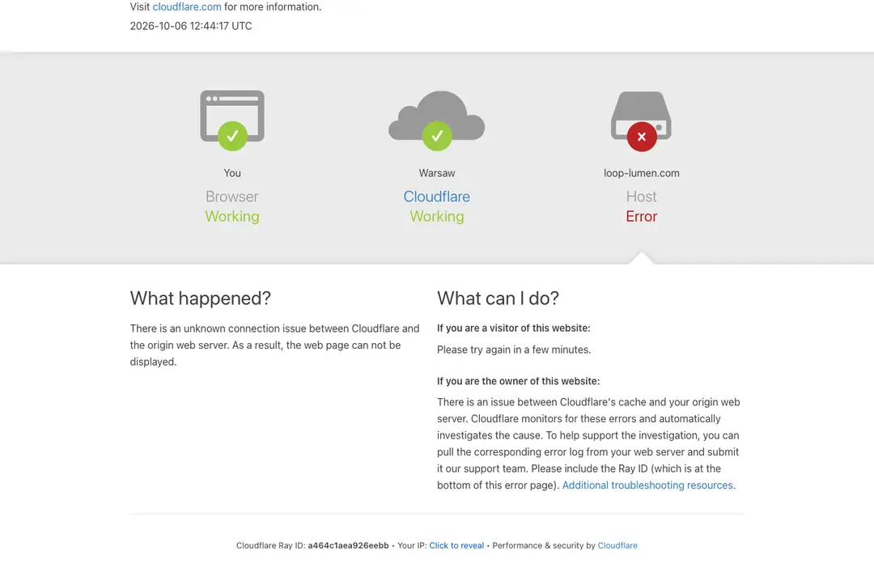This screenshot has height=576, width=874.
Task: Click the gray Browser label
Action: click(232, 197)
